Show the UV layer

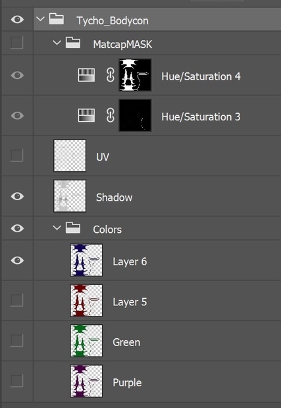point(17,155)
